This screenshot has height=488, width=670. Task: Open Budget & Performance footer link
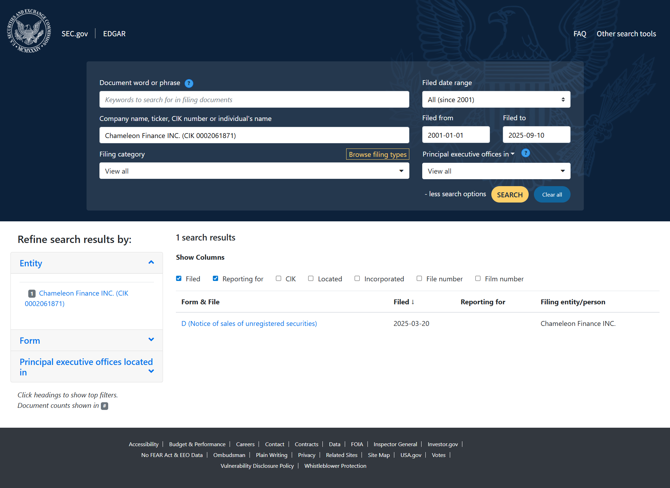(x=197, y=444)
